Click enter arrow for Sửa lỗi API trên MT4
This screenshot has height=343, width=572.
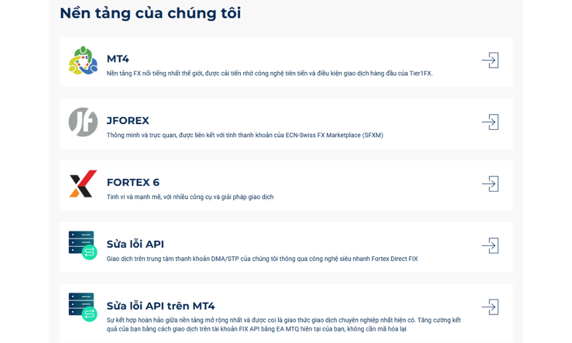(490, 307)
